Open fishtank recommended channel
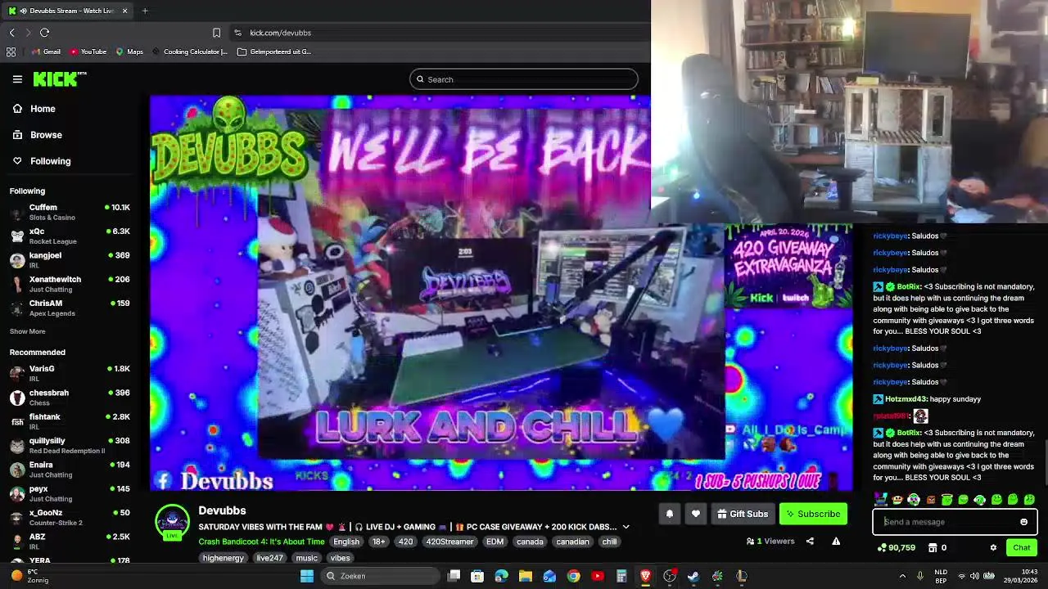The width and height of the screenshot is (1048, 589). [70, 421]
